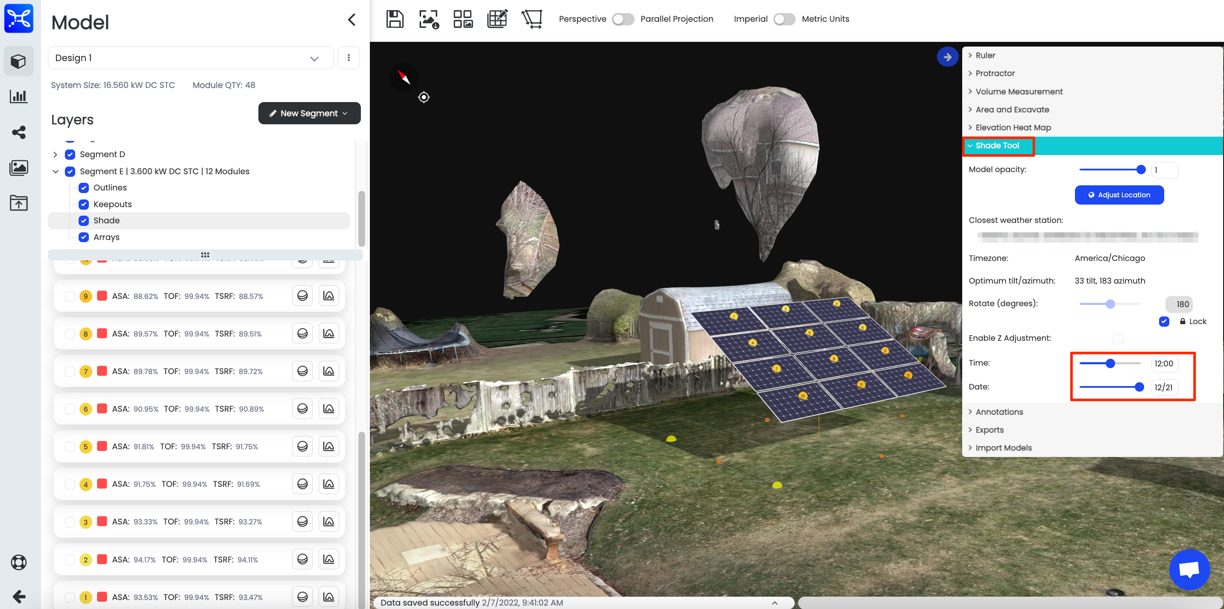
Task: Uncheck the Keepouts checkbox
Action: tap(84, 204)
